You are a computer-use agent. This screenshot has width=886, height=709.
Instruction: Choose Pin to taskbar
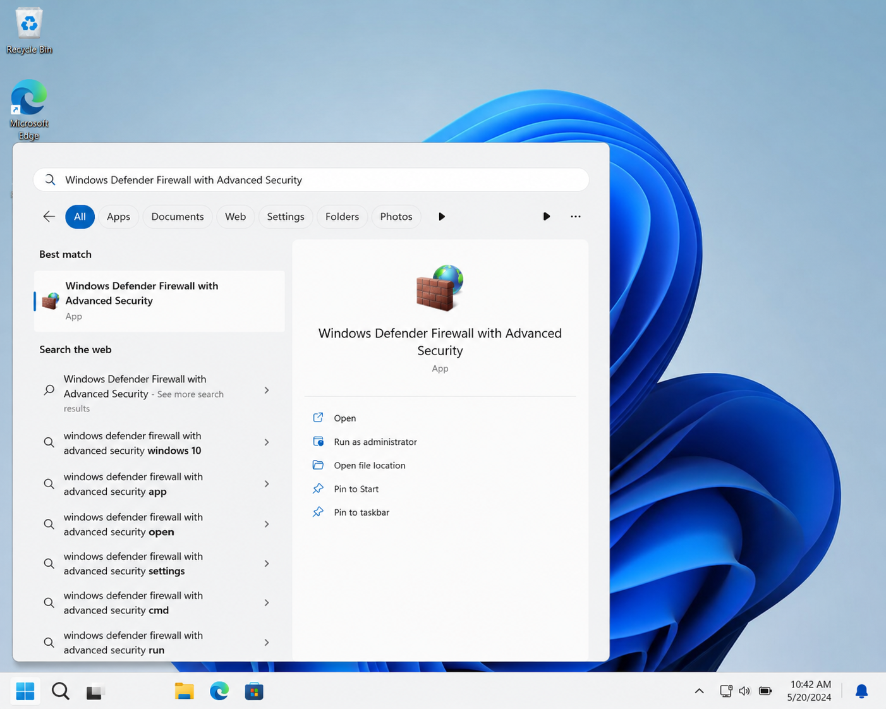click(361, 512)
